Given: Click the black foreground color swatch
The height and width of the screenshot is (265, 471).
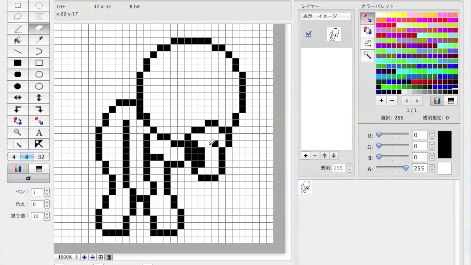Looking at the screenshot, I should [x=445, y=145].
